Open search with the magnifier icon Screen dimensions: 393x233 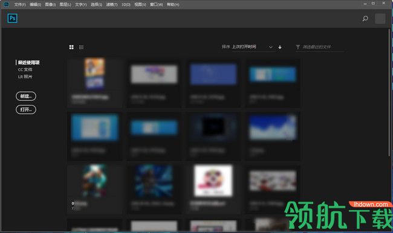click(365, 19)
